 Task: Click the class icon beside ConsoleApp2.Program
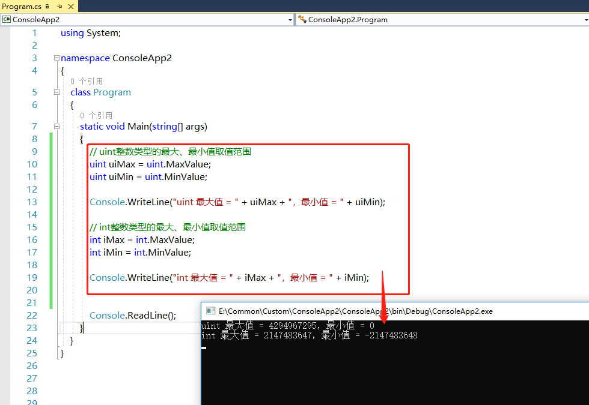click(x=302, y=20)
